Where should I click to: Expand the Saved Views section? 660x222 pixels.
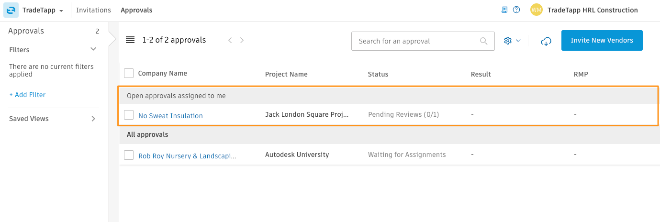pyautogui.click(x=93, y=119)
